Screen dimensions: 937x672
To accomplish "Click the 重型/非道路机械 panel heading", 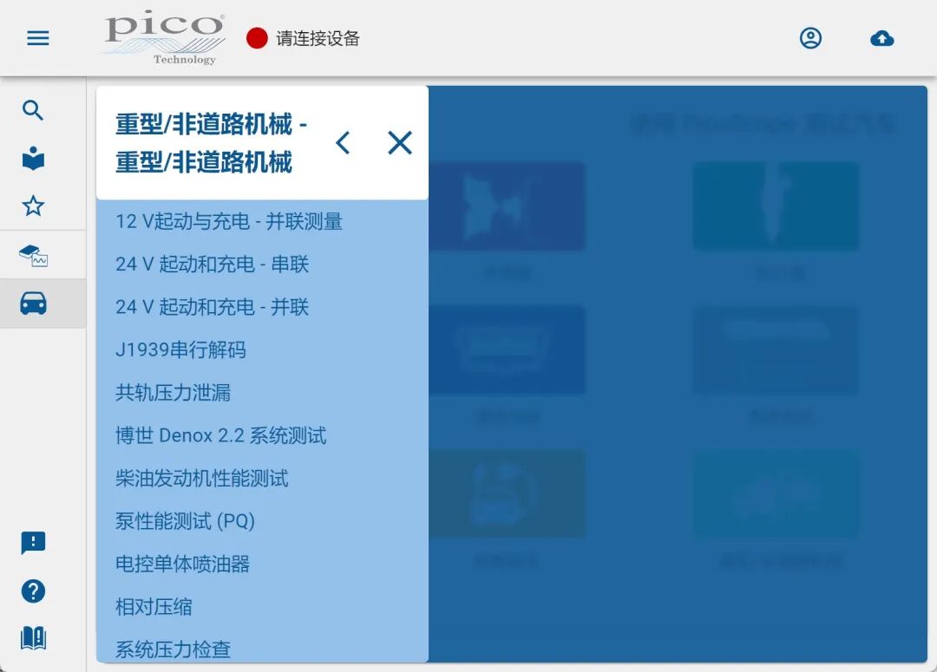I will (211, 143).
